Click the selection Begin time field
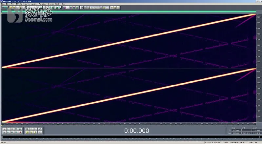This screenshot has height=144, width=262. point(236,130)
